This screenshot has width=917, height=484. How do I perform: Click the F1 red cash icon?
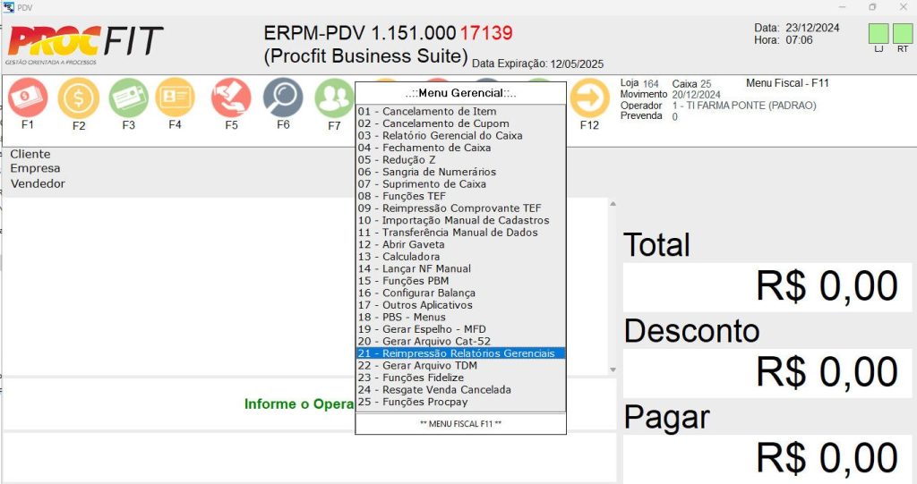tap(28, 98)
